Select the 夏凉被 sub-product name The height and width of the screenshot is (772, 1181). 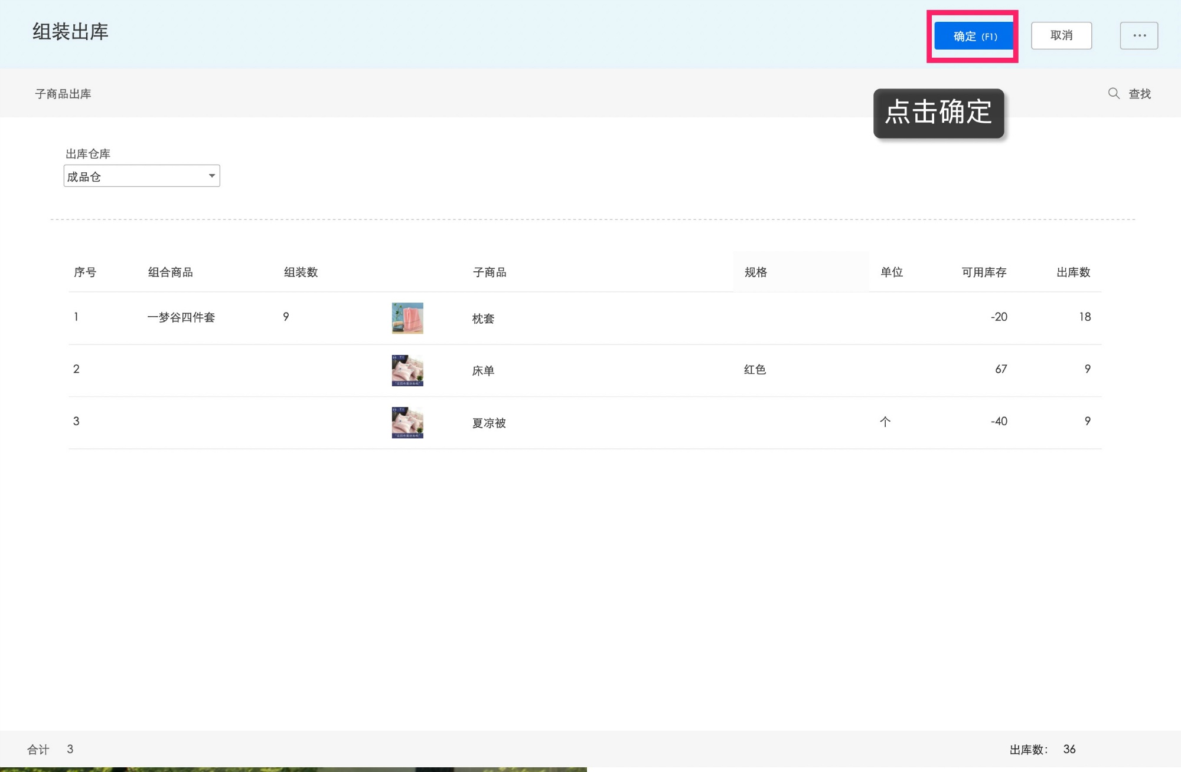(x=488, y=423)
